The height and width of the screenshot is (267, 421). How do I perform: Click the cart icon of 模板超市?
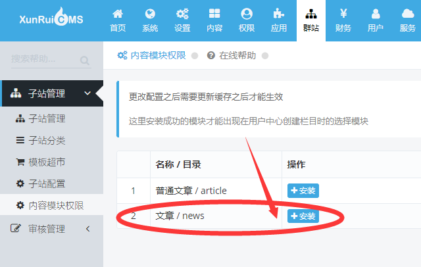coord(20,162)
